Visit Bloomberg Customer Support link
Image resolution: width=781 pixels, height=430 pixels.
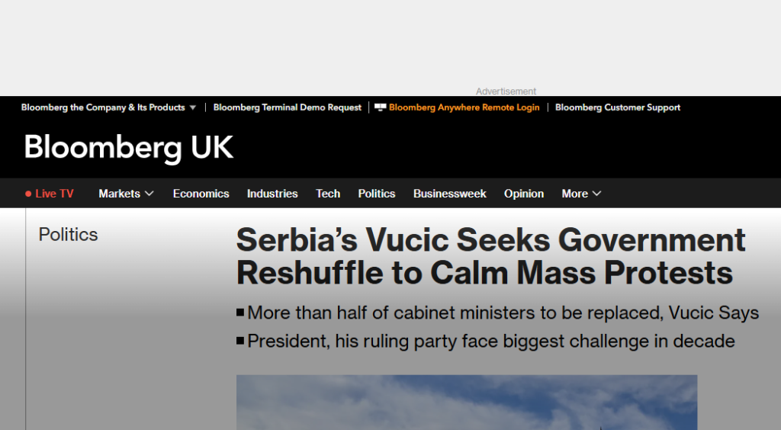click(618, 107)
